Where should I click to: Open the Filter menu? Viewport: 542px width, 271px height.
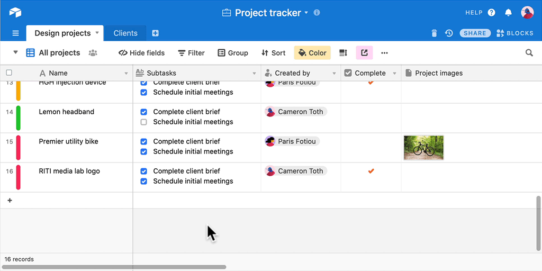(x=191, y=53)
